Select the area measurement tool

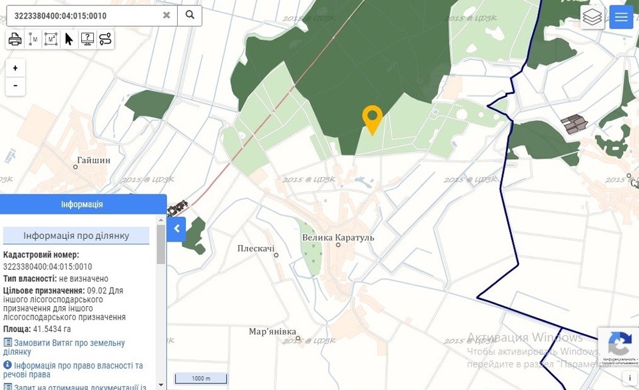pos(51,39)
